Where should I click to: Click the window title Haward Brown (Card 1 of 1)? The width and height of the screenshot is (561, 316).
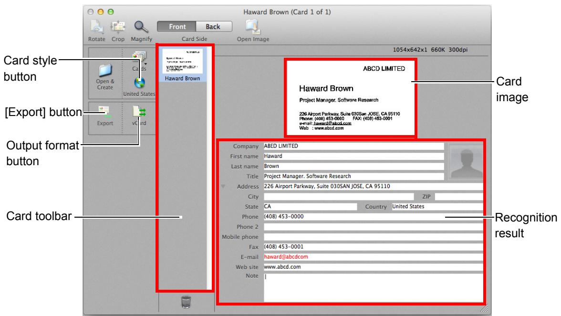(x=287, y=12)
